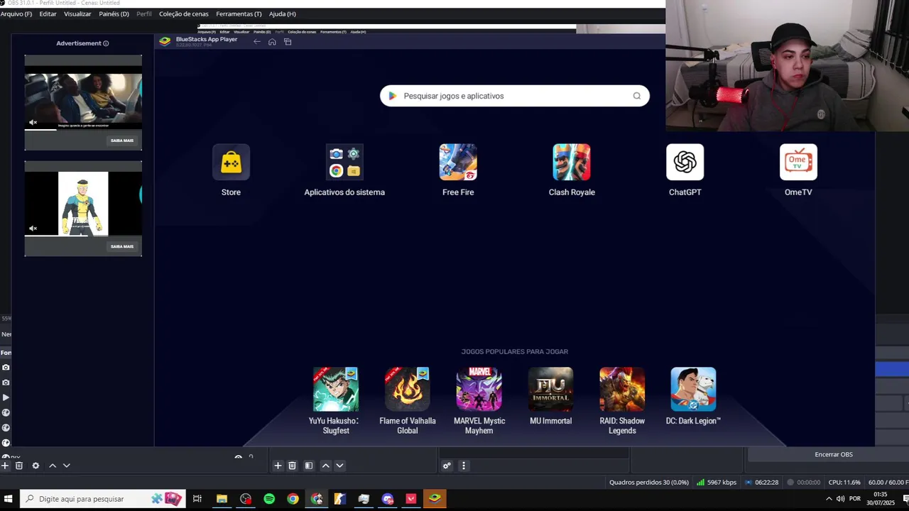This screenshot has width=909, height=511.
Task: Open the Arquivo (F) menu
Action: [x=16, y=14]
